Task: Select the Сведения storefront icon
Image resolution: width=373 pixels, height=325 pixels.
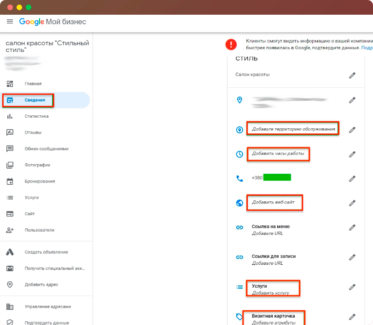Action: click(10, 100)
